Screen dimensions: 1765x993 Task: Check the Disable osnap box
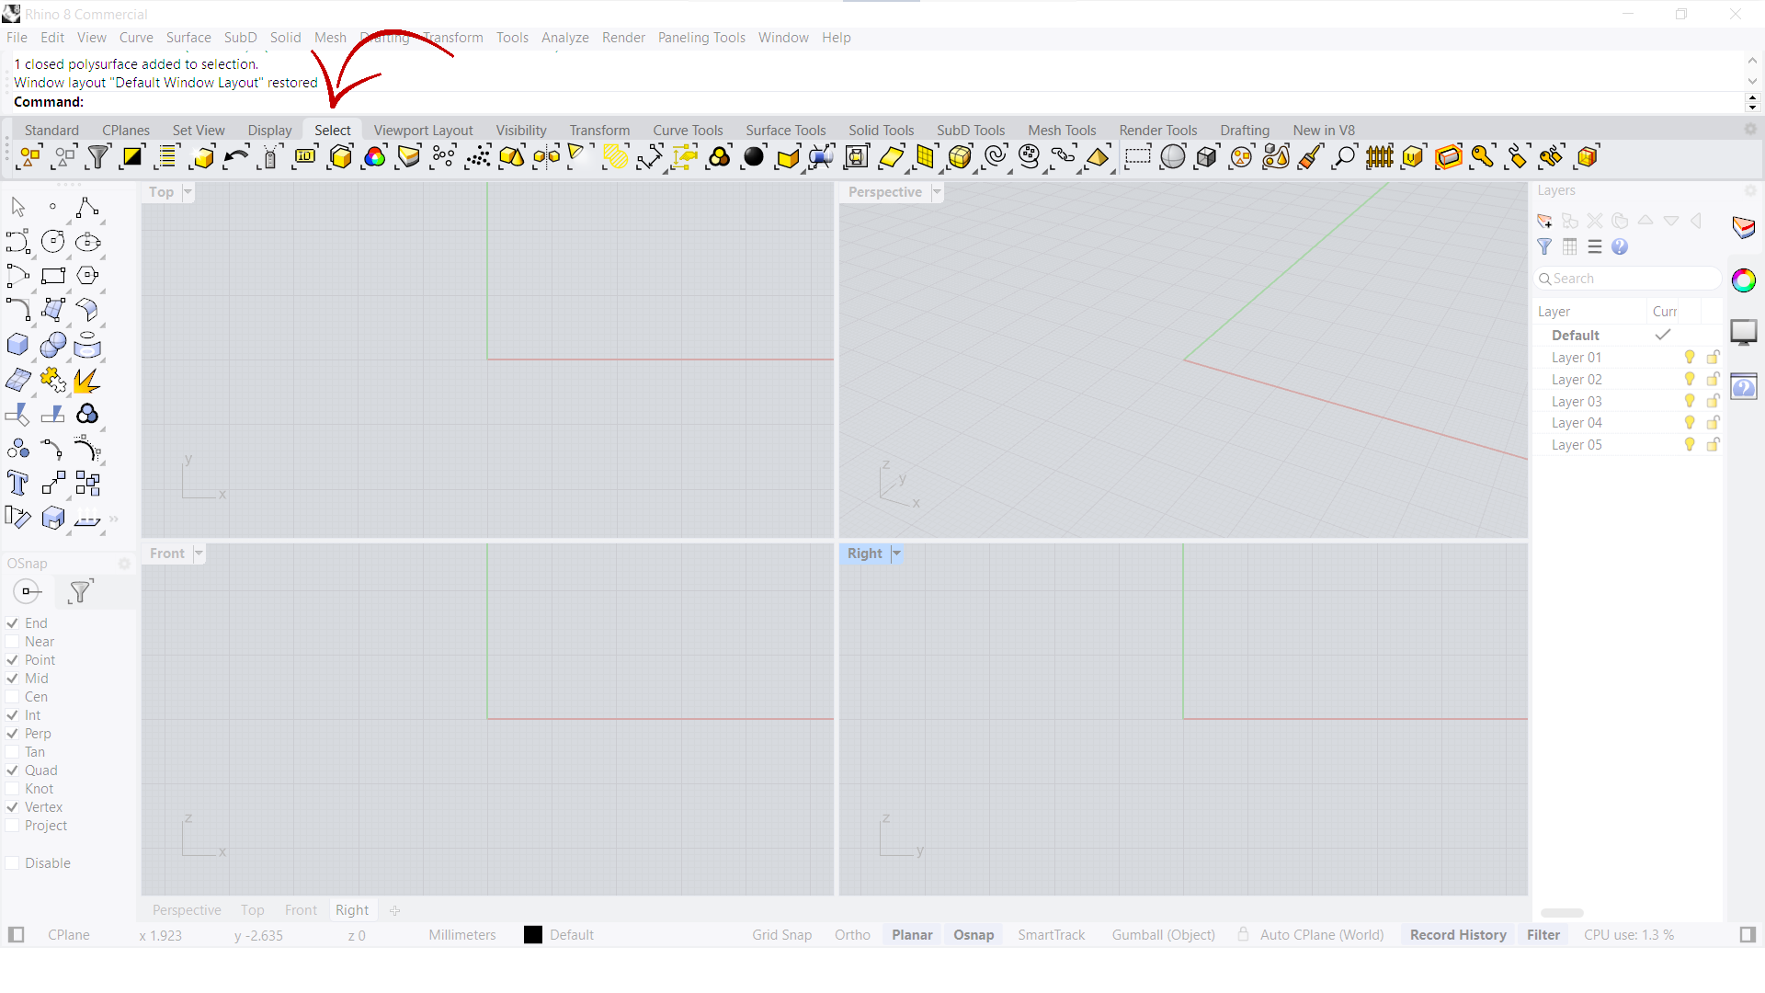[x=13, y=863]
